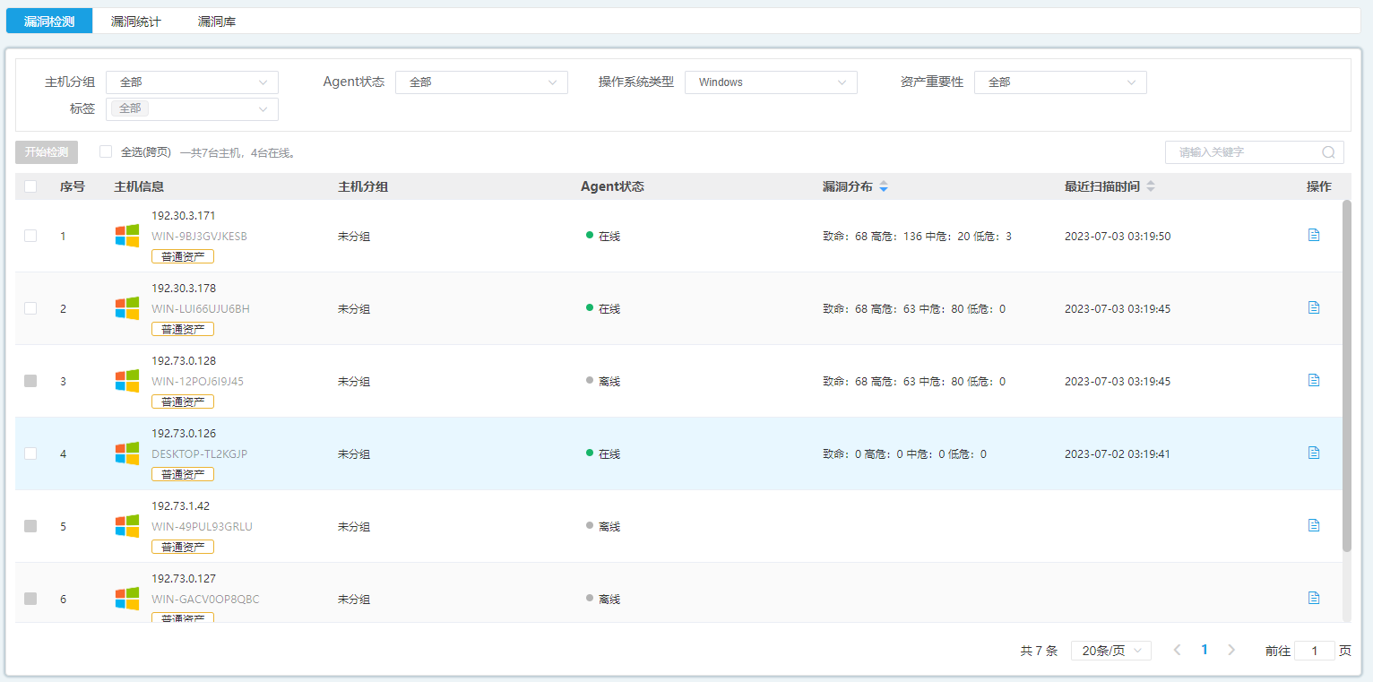This screenshot has width=1373, height=682.
Task: Tick checkbox for DESKTOP-TL2KGJP row
Action: pyautogui.click(x=30, y=453)
